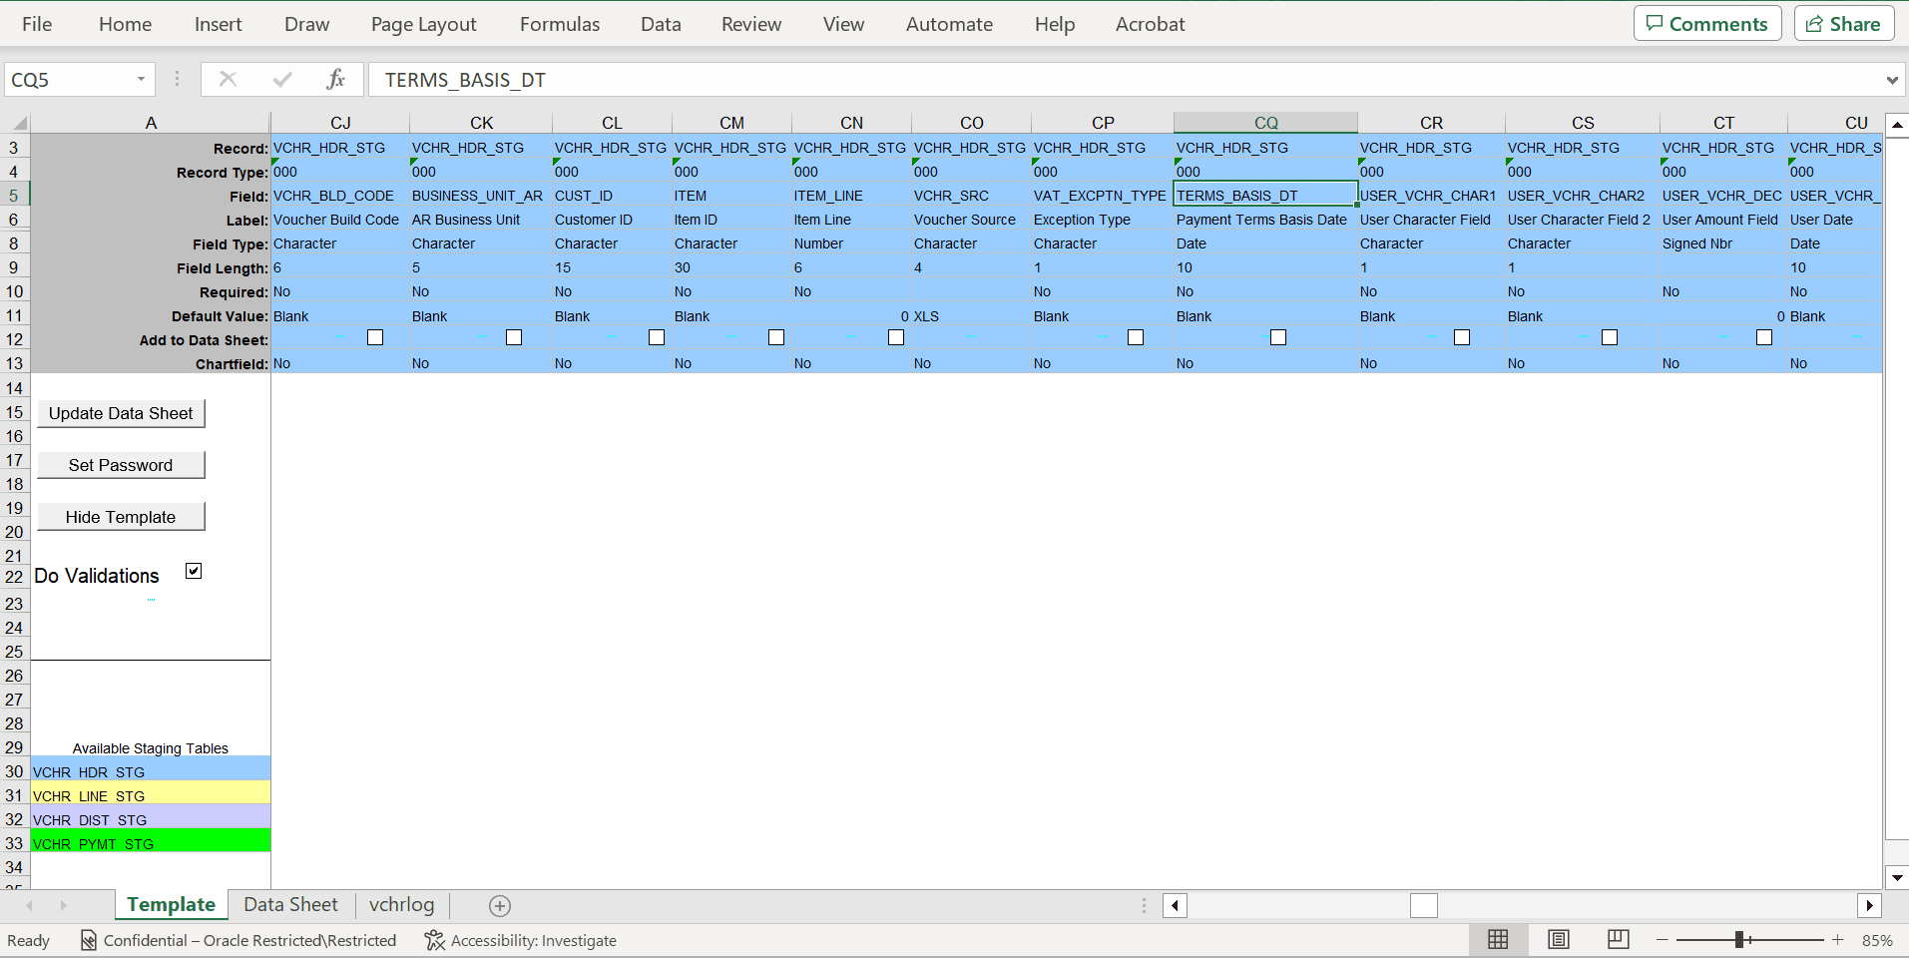Open the Accessibility: Investigate checker
The height and width of the screenshot is (958, 1909).
(x=520, y=939)
